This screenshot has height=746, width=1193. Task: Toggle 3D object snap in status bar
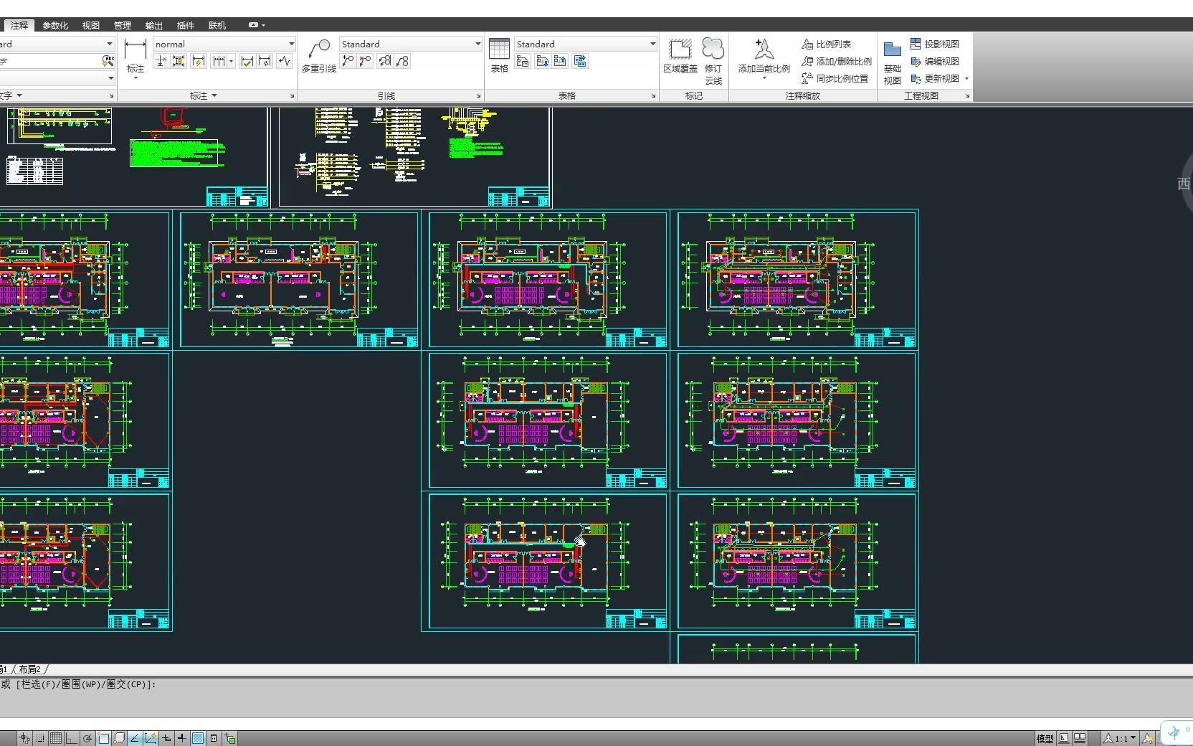coord(119,738)
